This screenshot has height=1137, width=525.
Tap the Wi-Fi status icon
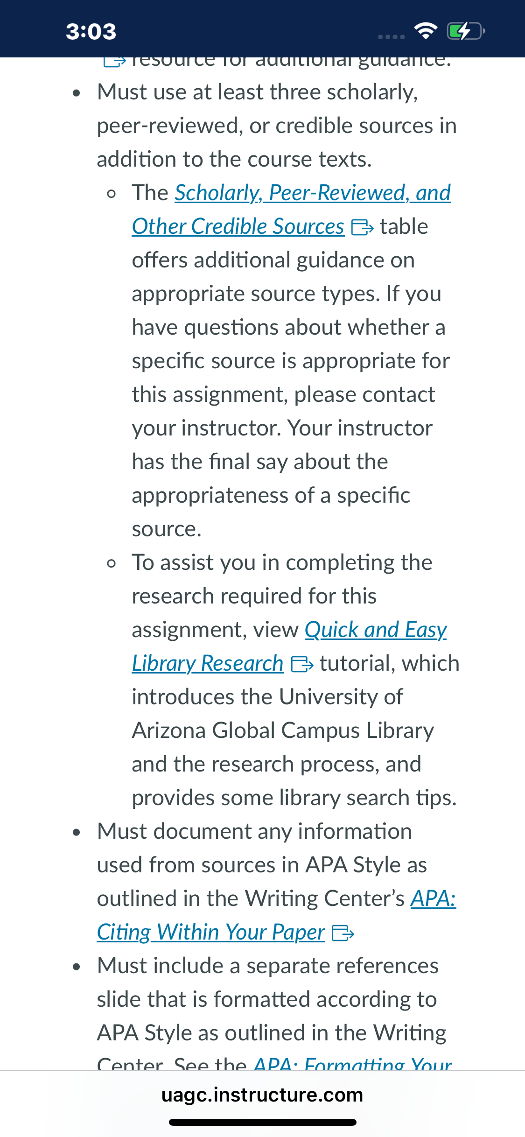click(x=426, y=31)
